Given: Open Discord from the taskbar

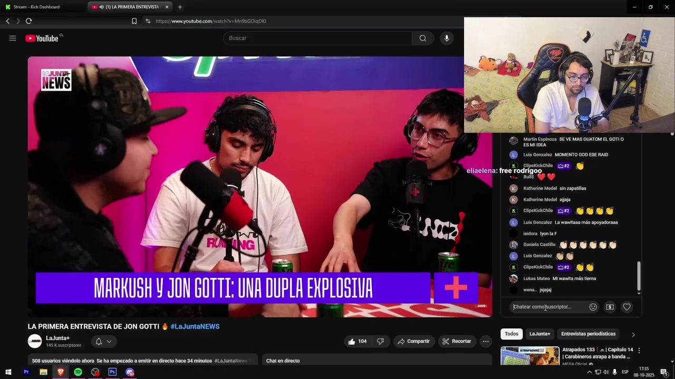Looking at the screenshot, I should pos(130,372).
